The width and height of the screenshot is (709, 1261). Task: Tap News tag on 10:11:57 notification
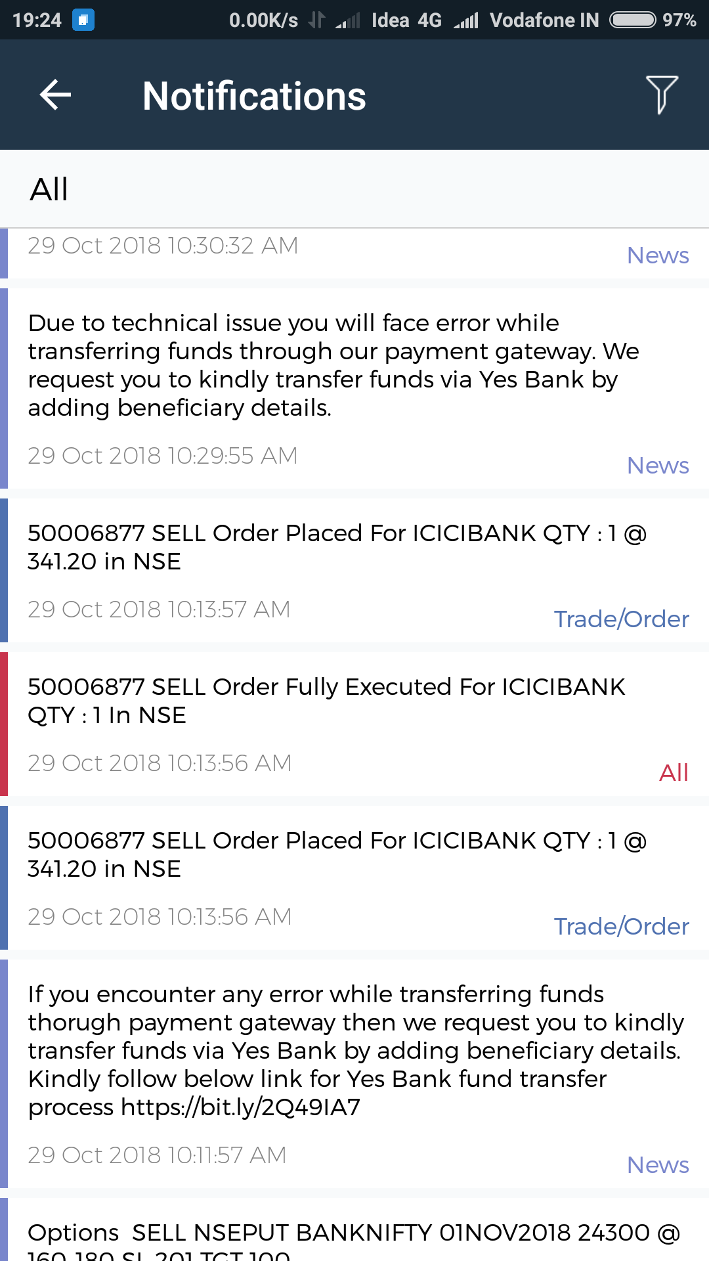(x=658, y=1165)
